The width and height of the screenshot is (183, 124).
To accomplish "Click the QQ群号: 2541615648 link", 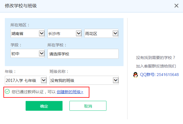I will (159, 75).
